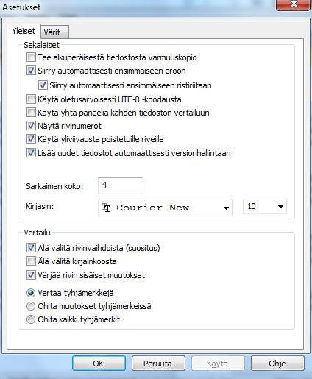
Task: Open the Courier New font dropdown
Action: (165, 208)
